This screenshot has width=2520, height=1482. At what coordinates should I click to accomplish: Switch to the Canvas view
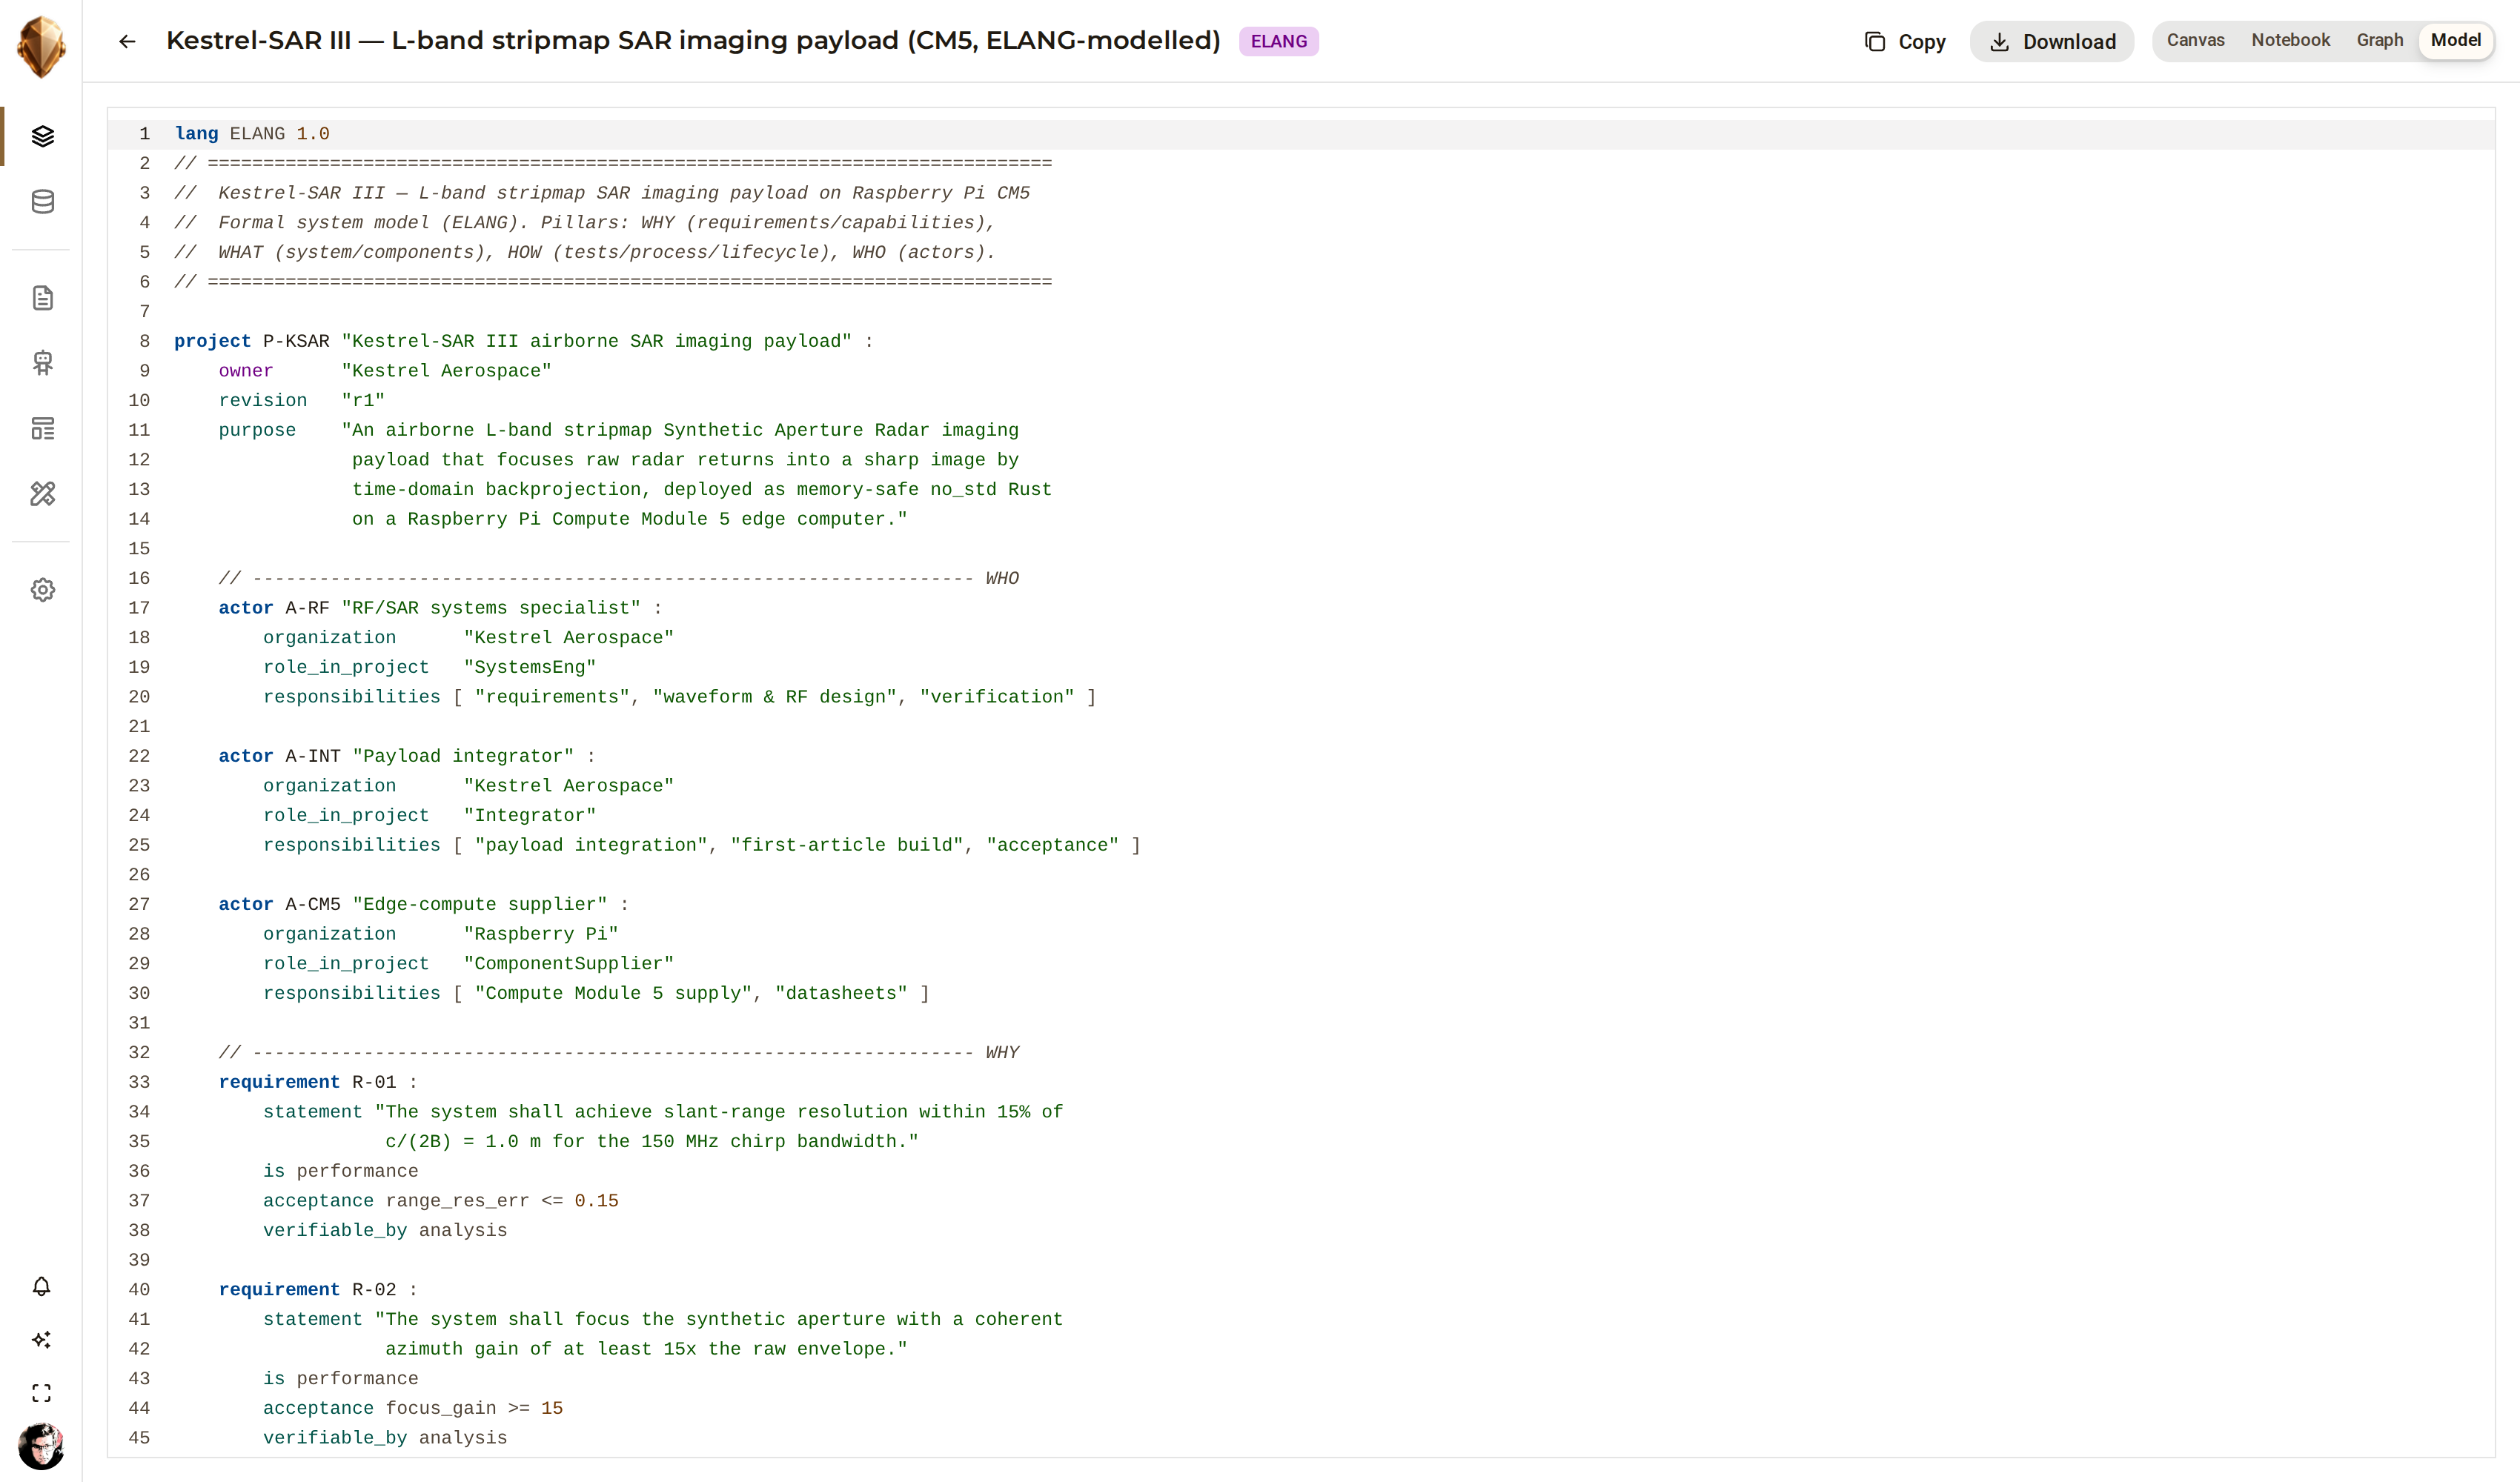pyautogui.click(x=2195, y=40)
